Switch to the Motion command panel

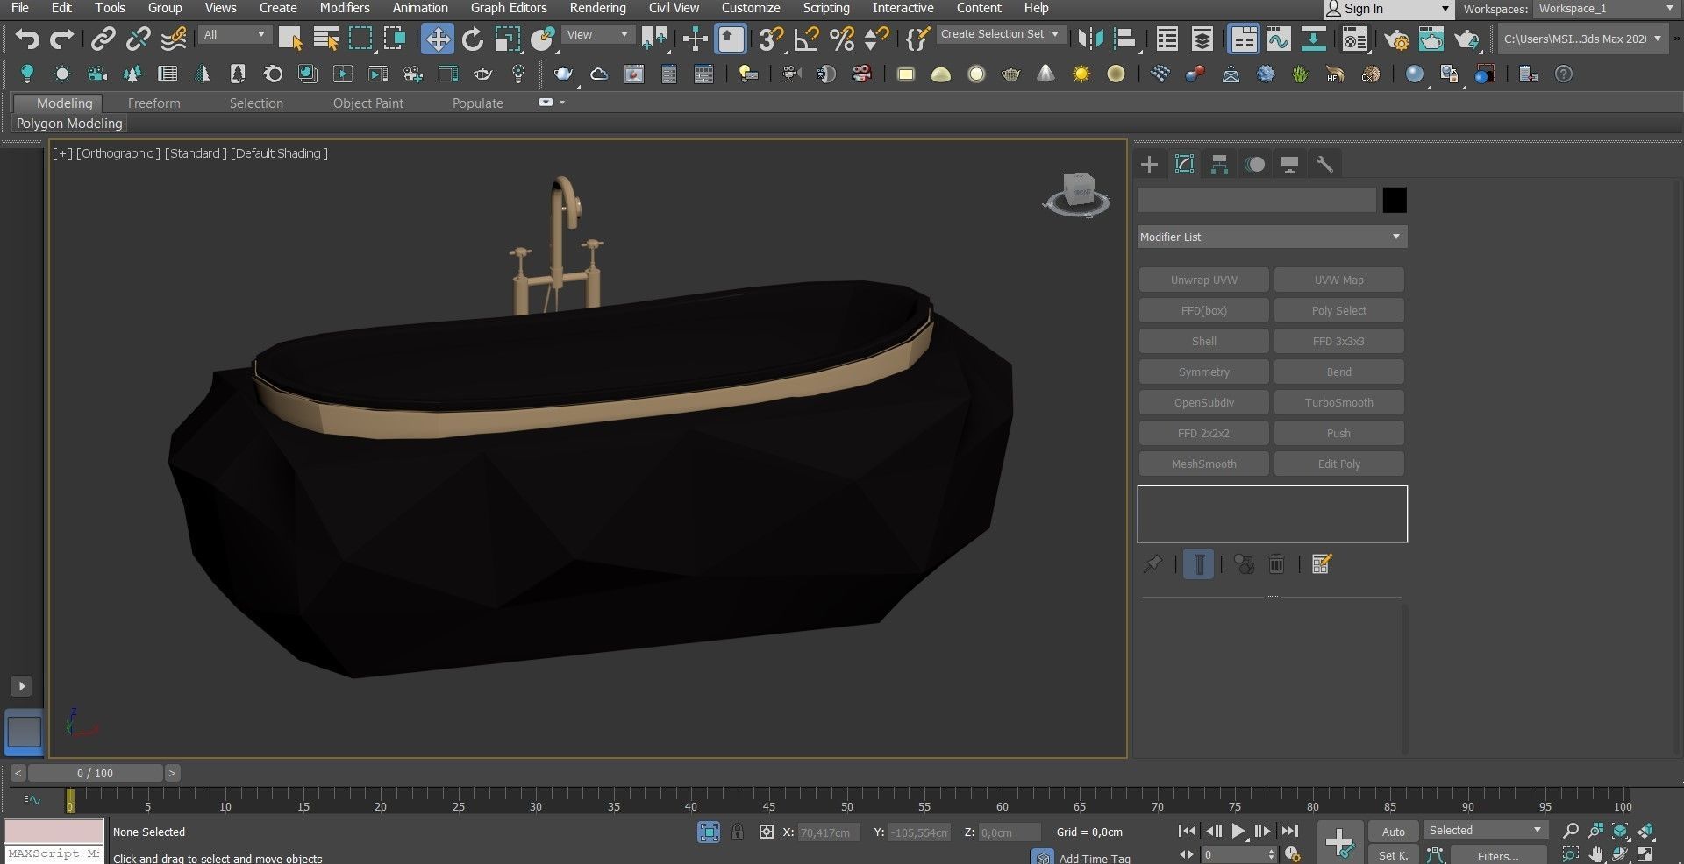[1254, 164]
